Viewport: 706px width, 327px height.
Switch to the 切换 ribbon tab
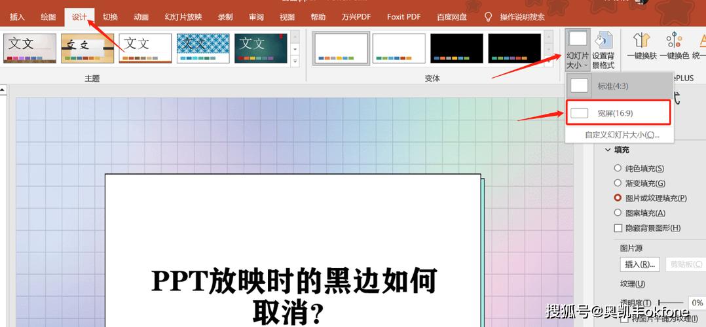point(110,17)
